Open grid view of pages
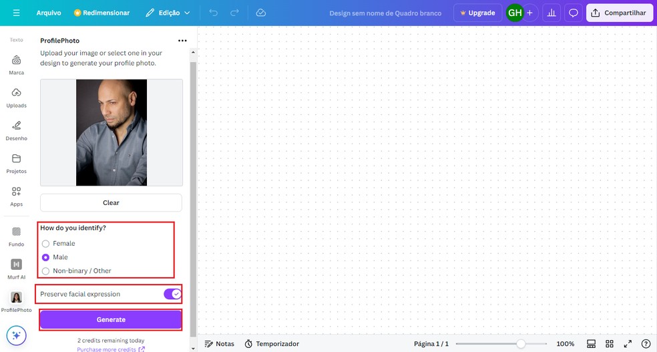 coord(610,343)
